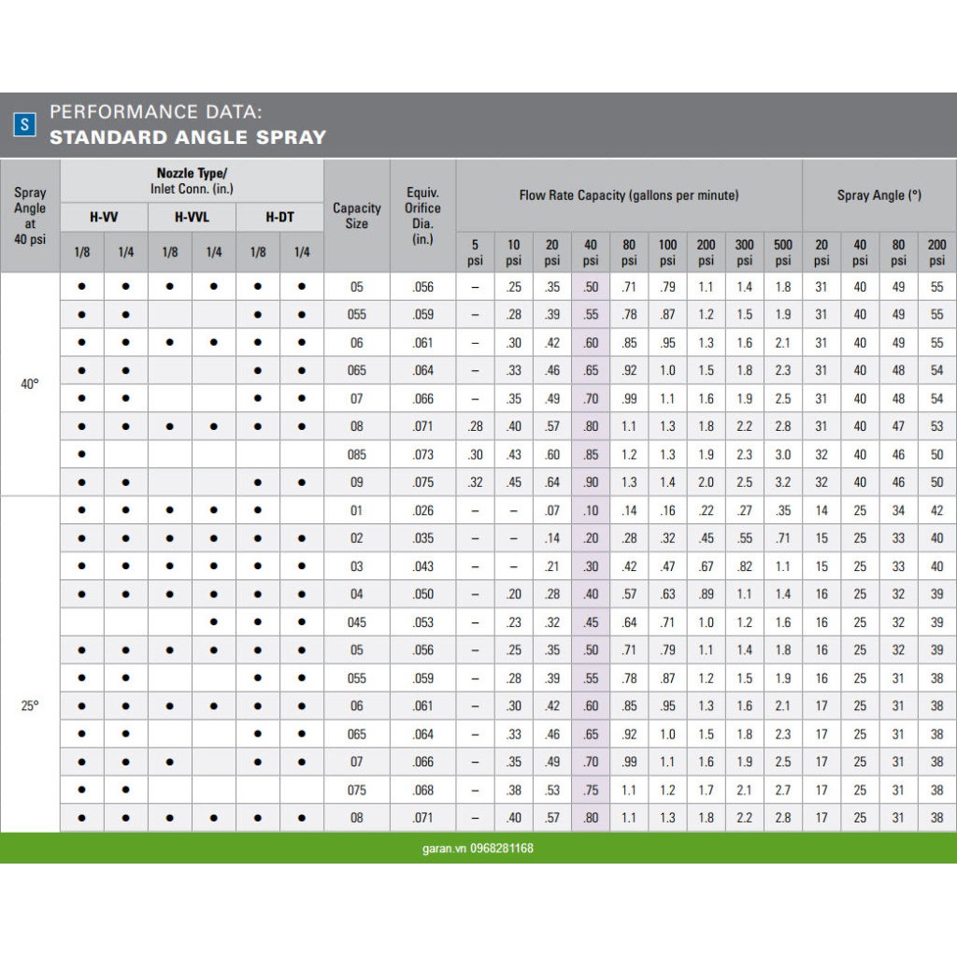The height and width of the screenshot is (957, 957).
Task: Select the H-DT nozzle type header
Action: 280,217
